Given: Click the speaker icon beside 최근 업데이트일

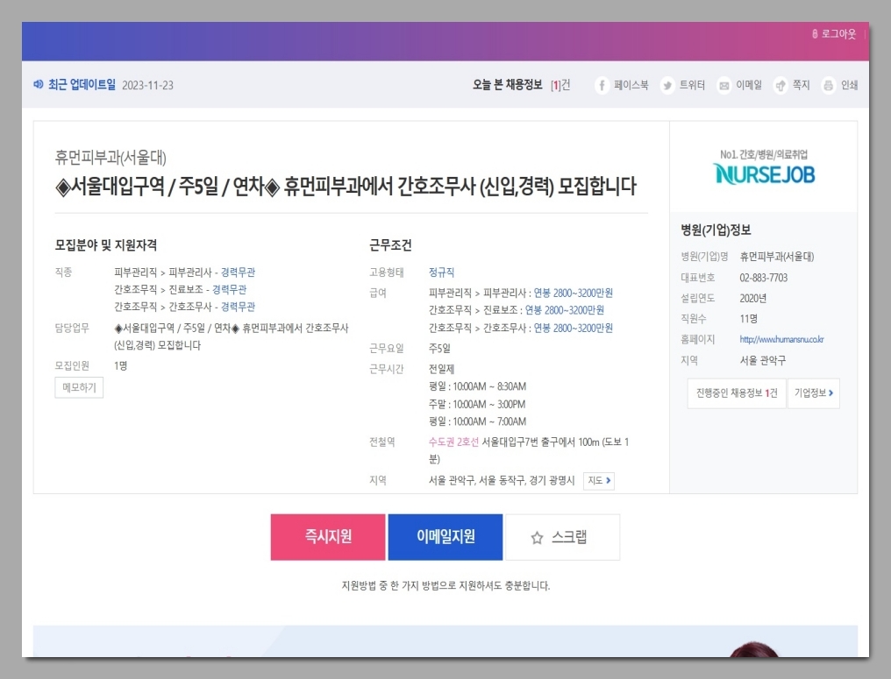Looking at the screenshot, I should click(38, 85).
